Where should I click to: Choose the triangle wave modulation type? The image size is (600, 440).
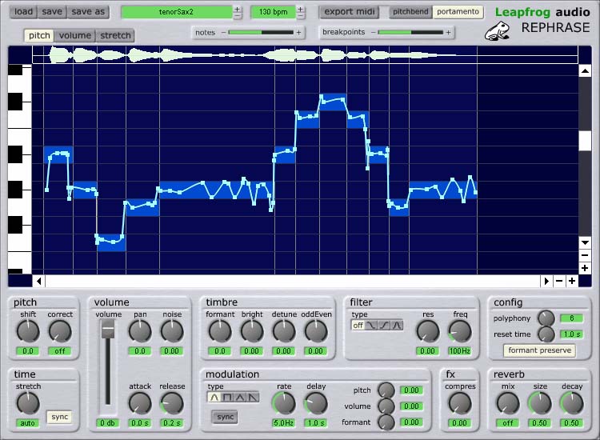240,397
